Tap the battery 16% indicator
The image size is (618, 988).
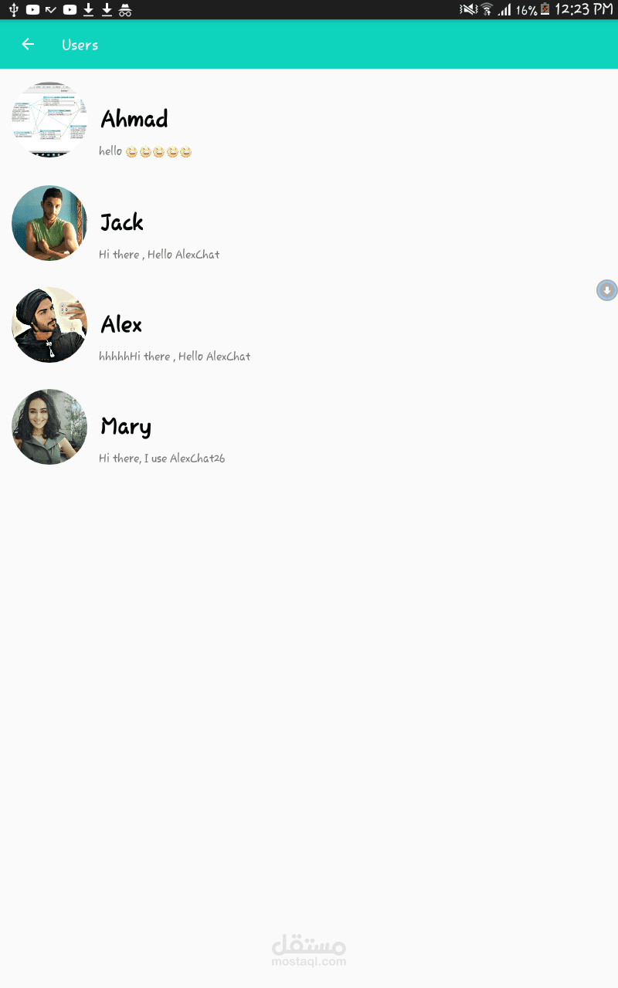click(x=532, y=9)
